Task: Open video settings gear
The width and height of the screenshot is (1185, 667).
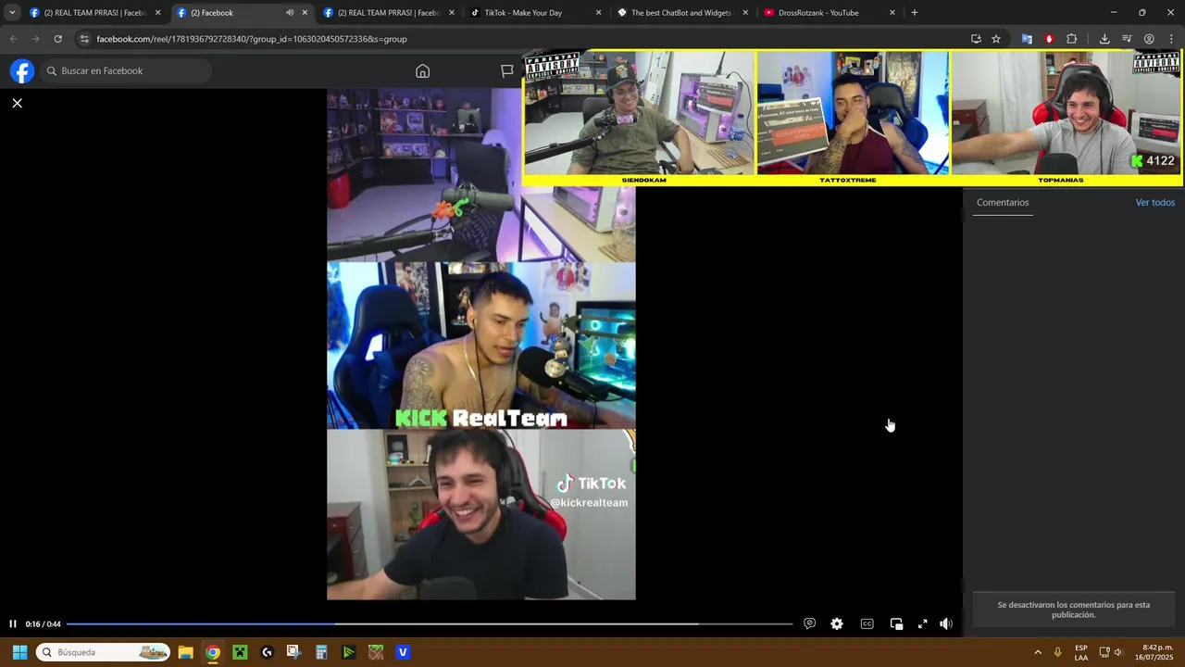Action: 837,624
